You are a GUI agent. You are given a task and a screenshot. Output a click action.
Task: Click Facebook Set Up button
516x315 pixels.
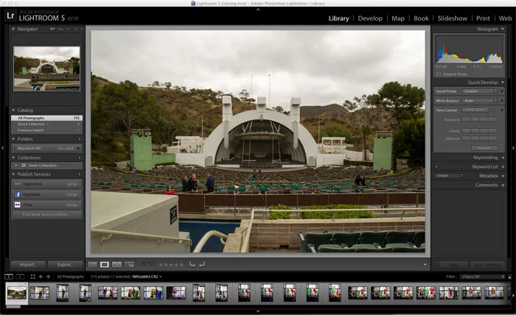(72, 194)
